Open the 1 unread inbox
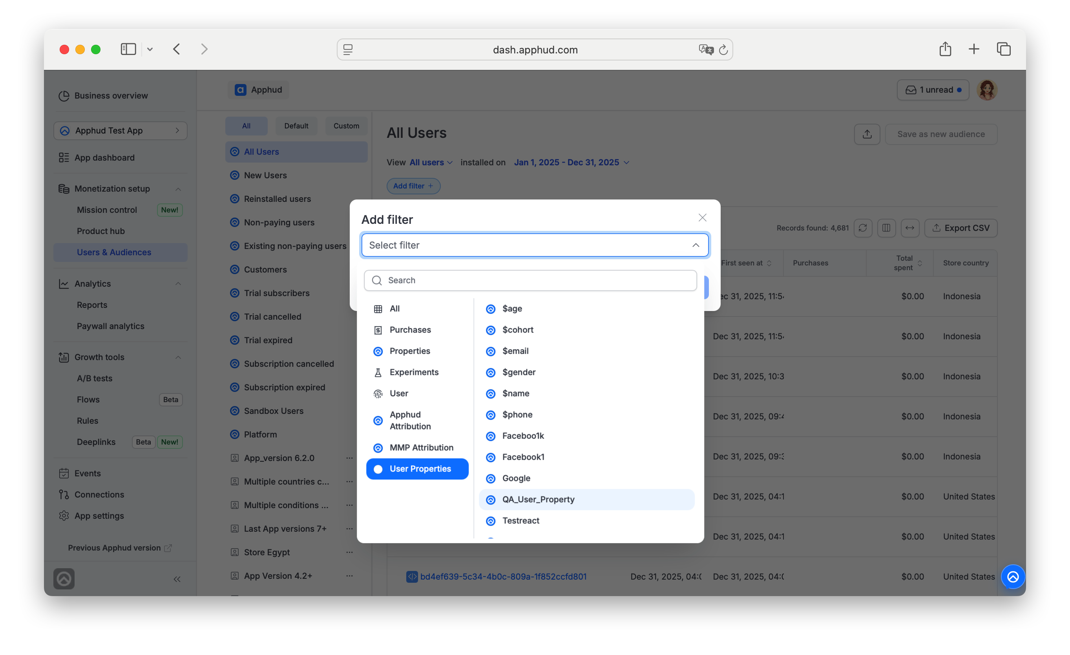This screenshot has width=1070, height=655. pos(933,90)
